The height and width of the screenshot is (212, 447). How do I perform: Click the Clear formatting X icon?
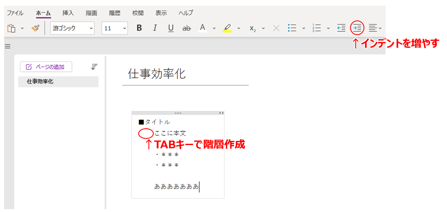point(276,28)
